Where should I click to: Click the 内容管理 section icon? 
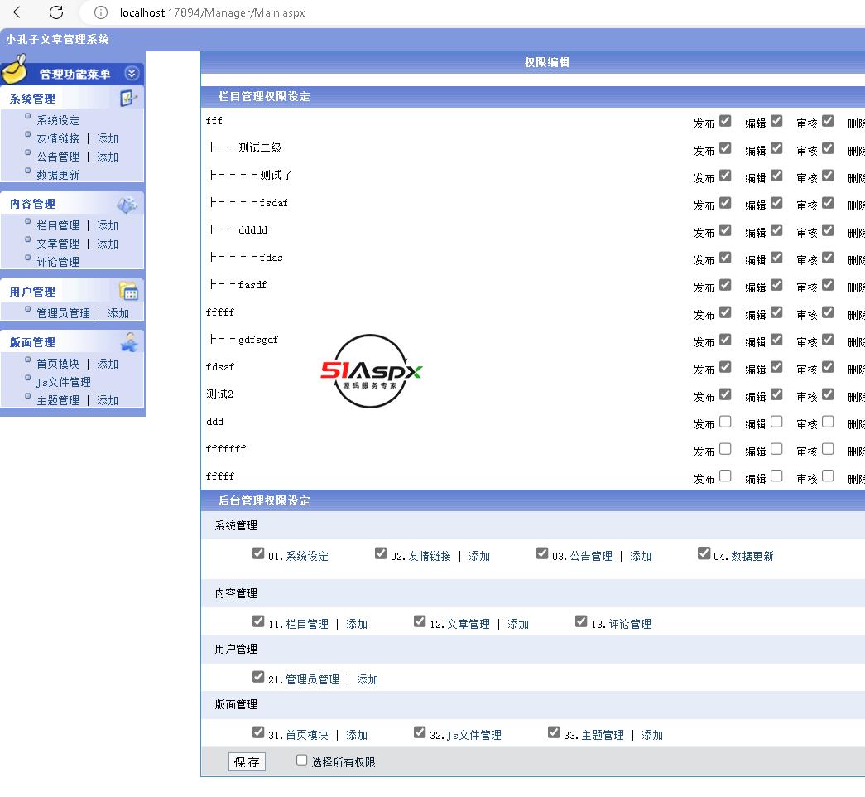point(127,204)
